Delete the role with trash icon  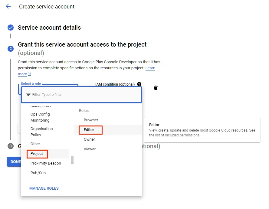pos(156,88)
